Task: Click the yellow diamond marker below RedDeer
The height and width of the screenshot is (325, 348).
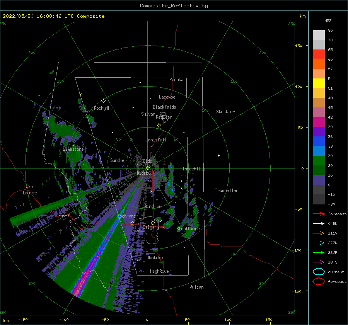Action: tap(159, 126)
